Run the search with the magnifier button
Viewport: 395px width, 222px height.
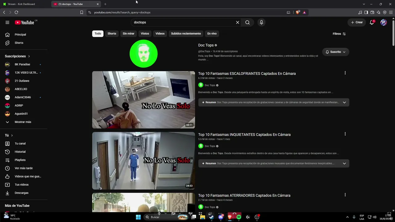(247, 22)
